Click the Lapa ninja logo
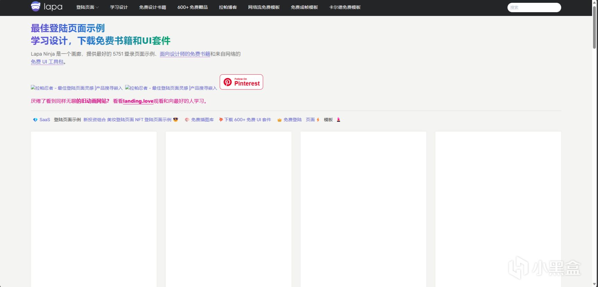The image size is (598, 287). 46,7
